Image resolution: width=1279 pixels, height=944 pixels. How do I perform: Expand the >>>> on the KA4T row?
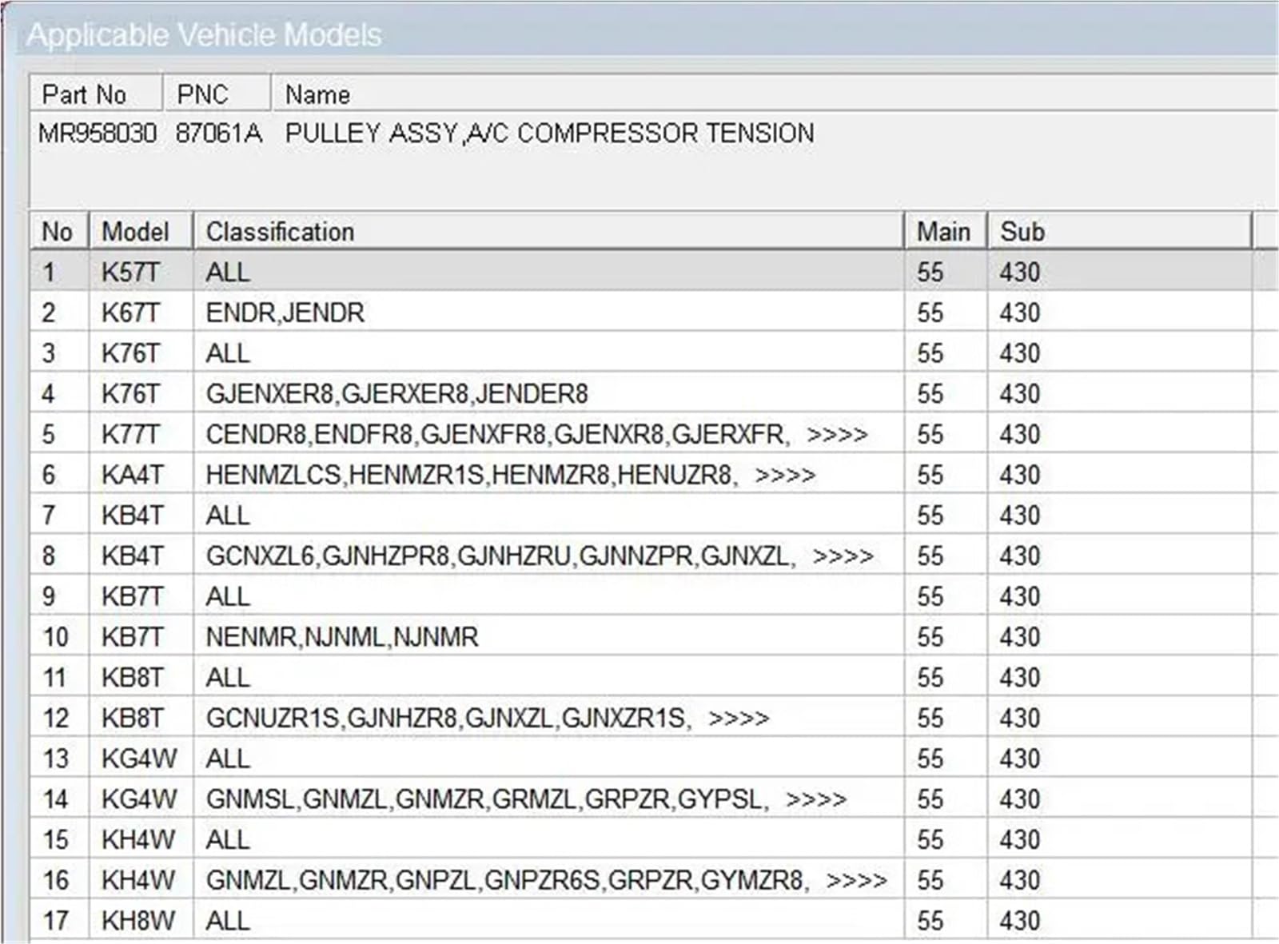(785, 476)
